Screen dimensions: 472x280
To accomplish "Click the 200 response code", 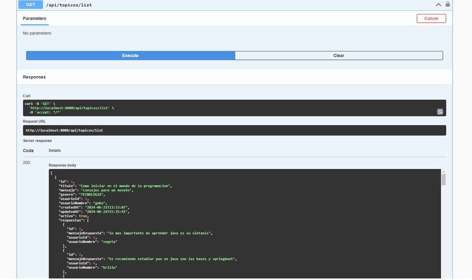I will 26,163.
